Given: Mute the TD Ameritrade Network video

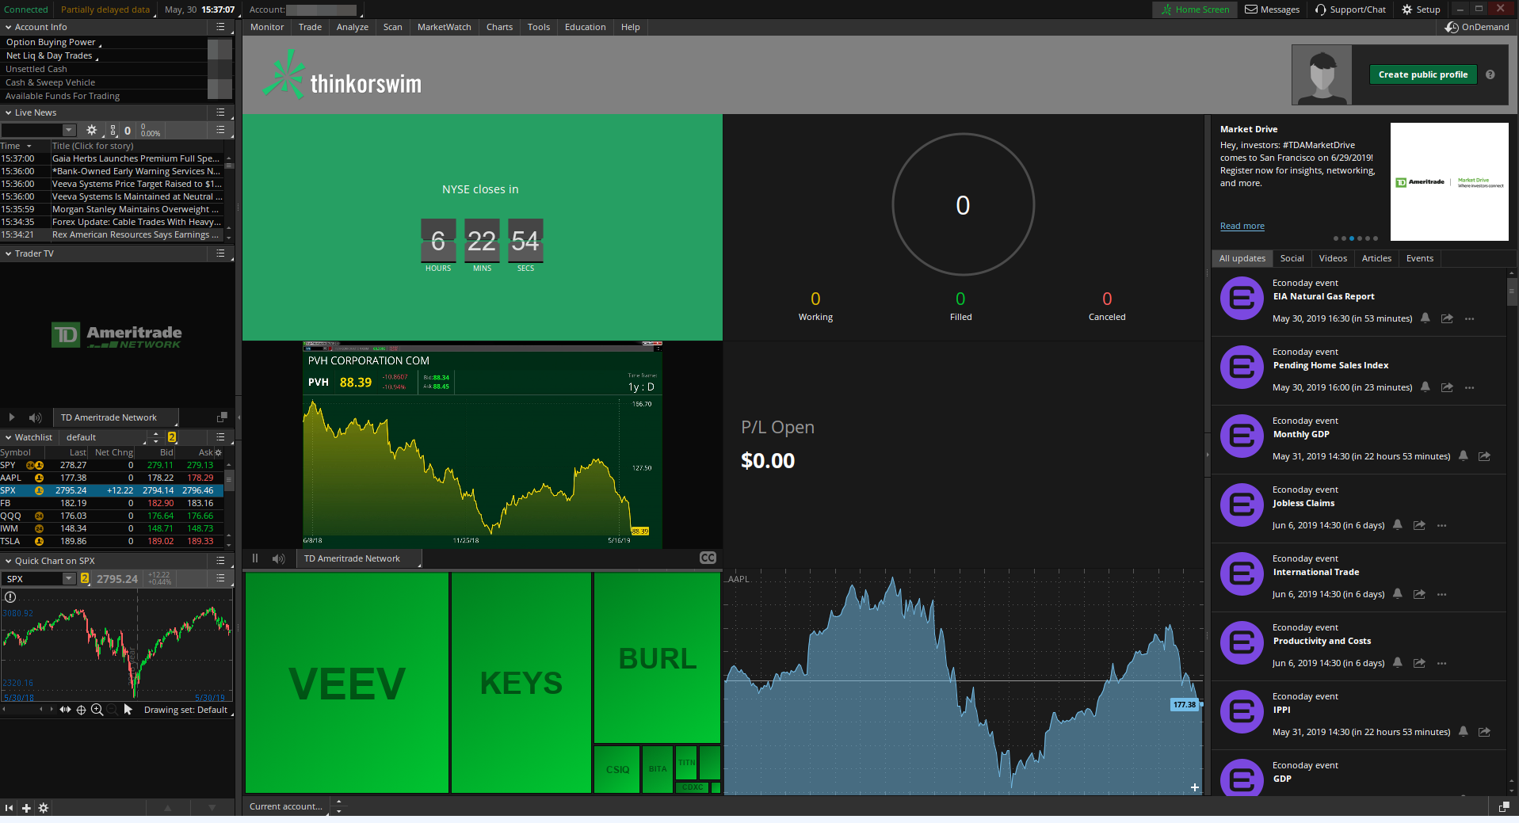Looking at the screenshot, I should coord(278,558).
